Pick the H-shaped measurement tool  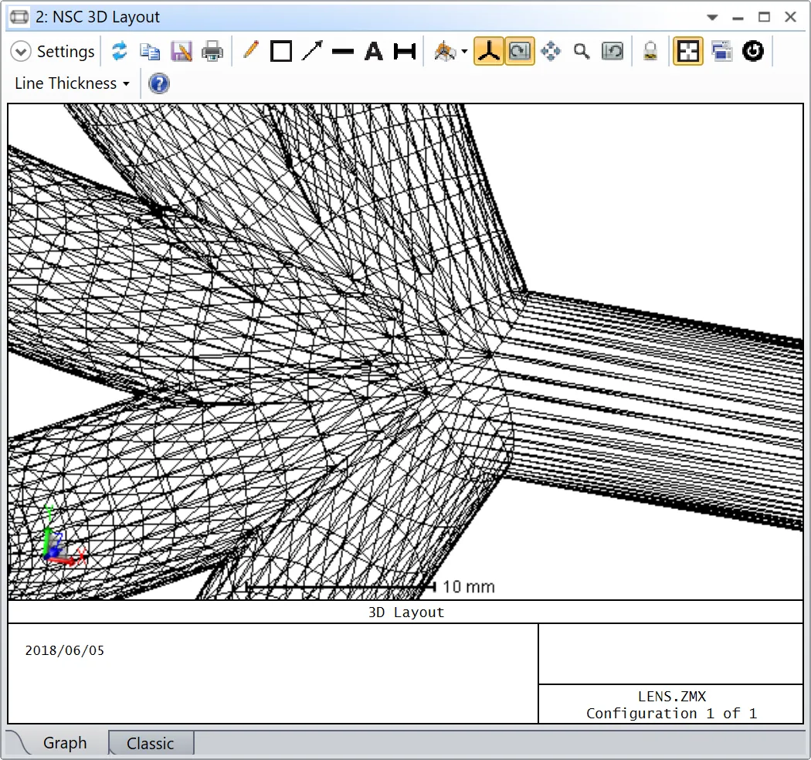pyautogui.click(x=405, y=51)
